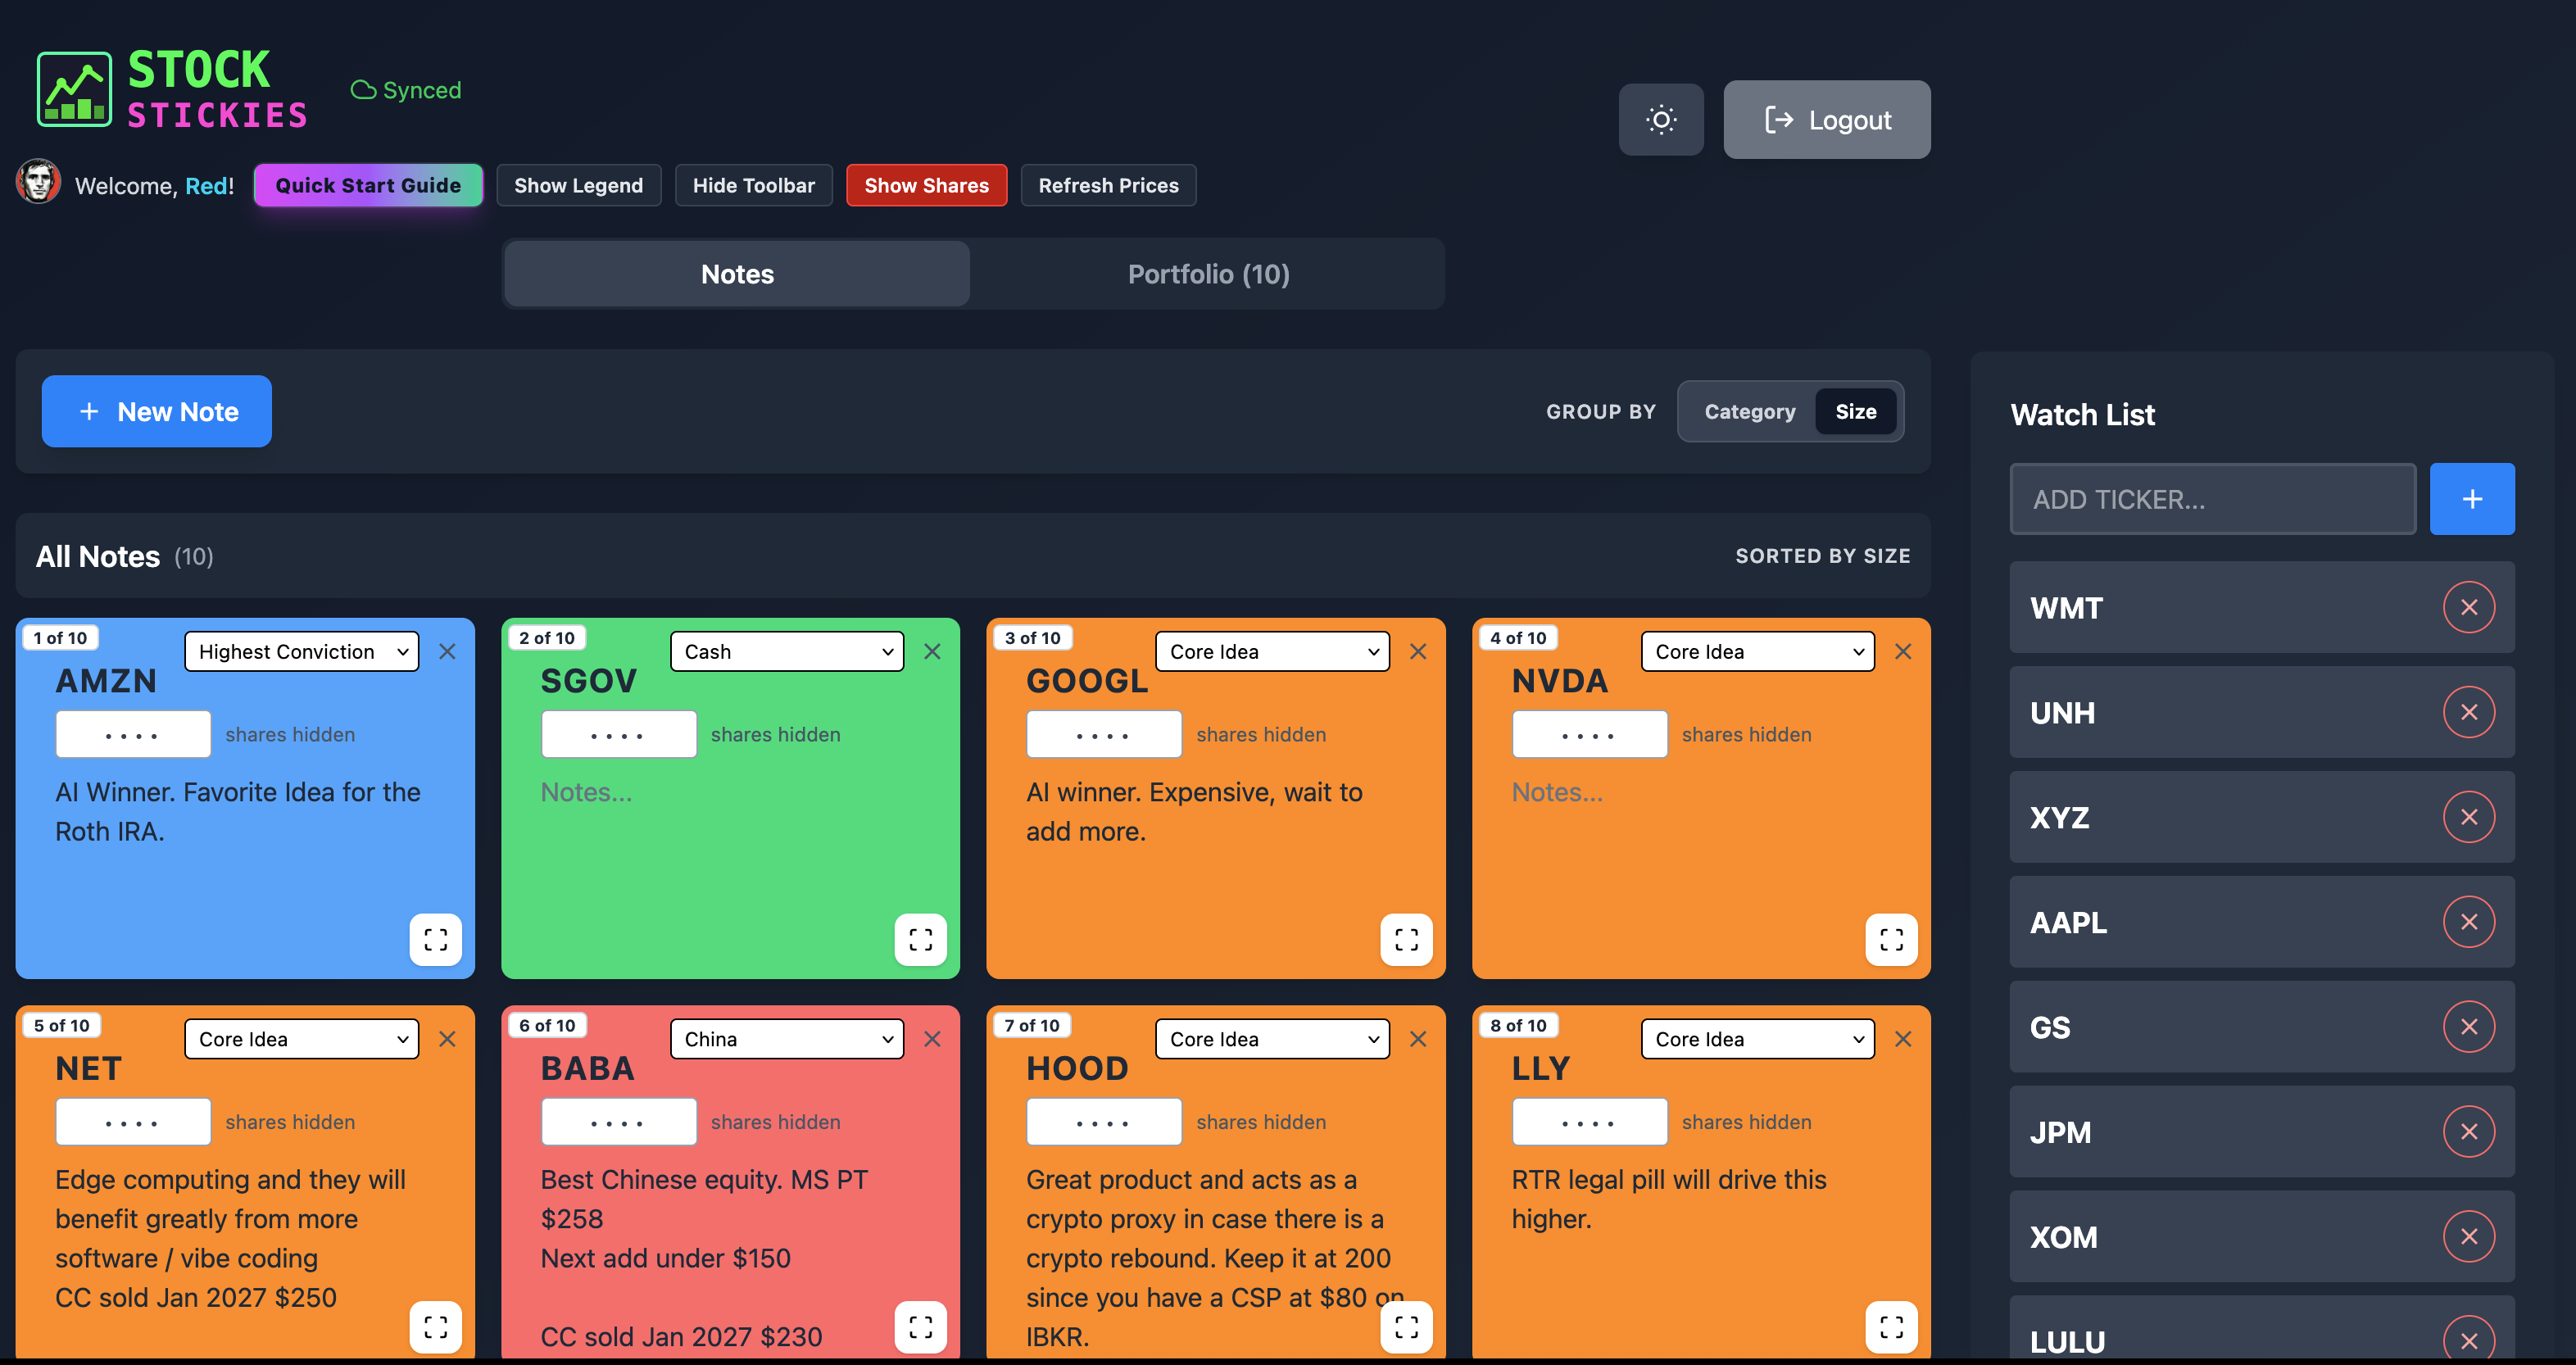Reveal hidden shares on the GOOGL note
The image size is (2576, 1365).
1104,733
